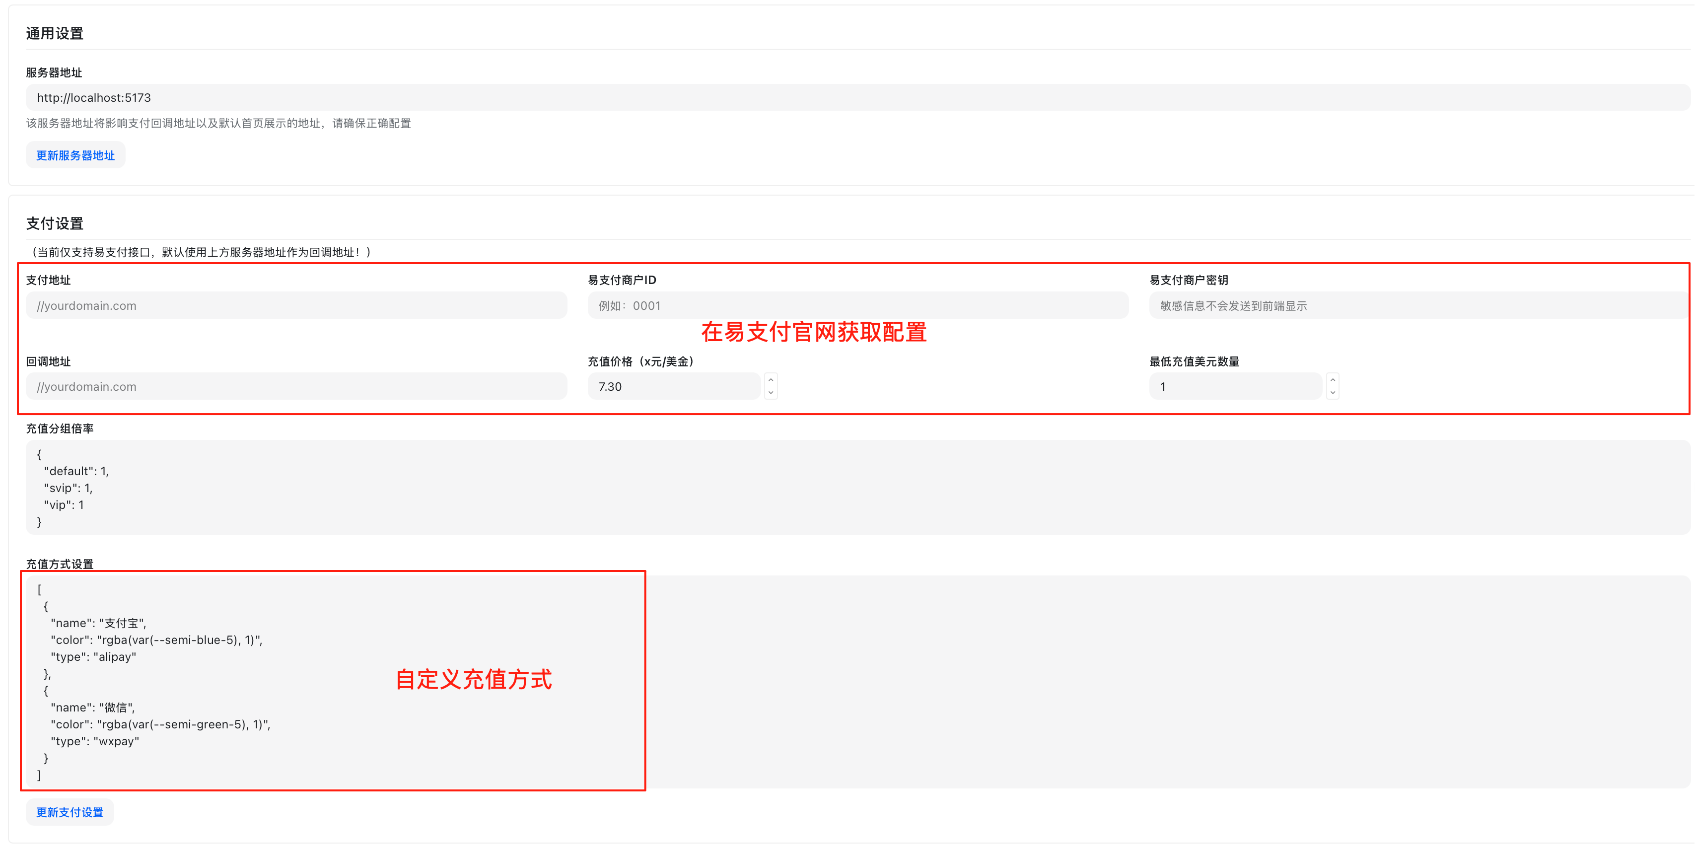Click the 易支付商户ID input field
The height and width of the screenshot is (852, 1695).
click(x=855, y=305)
